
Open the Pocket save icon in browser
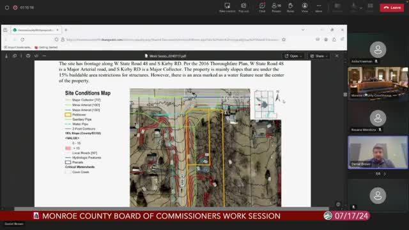(x=318, y=40)
